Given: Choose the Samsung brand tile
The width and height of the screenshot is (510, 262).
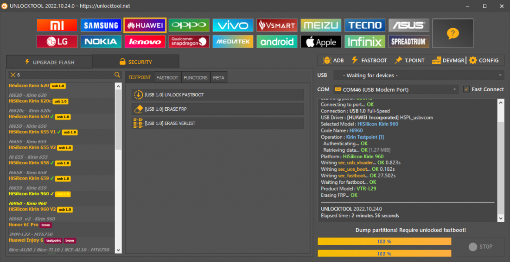Looking at the screenshot, I should [x=101, y=25].
